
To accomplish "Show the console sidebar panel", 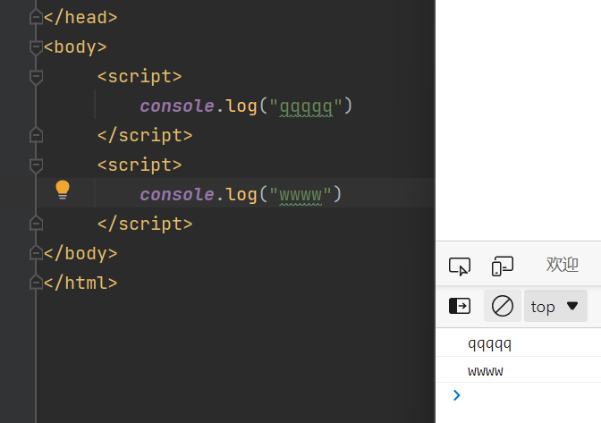I will 460,306.
